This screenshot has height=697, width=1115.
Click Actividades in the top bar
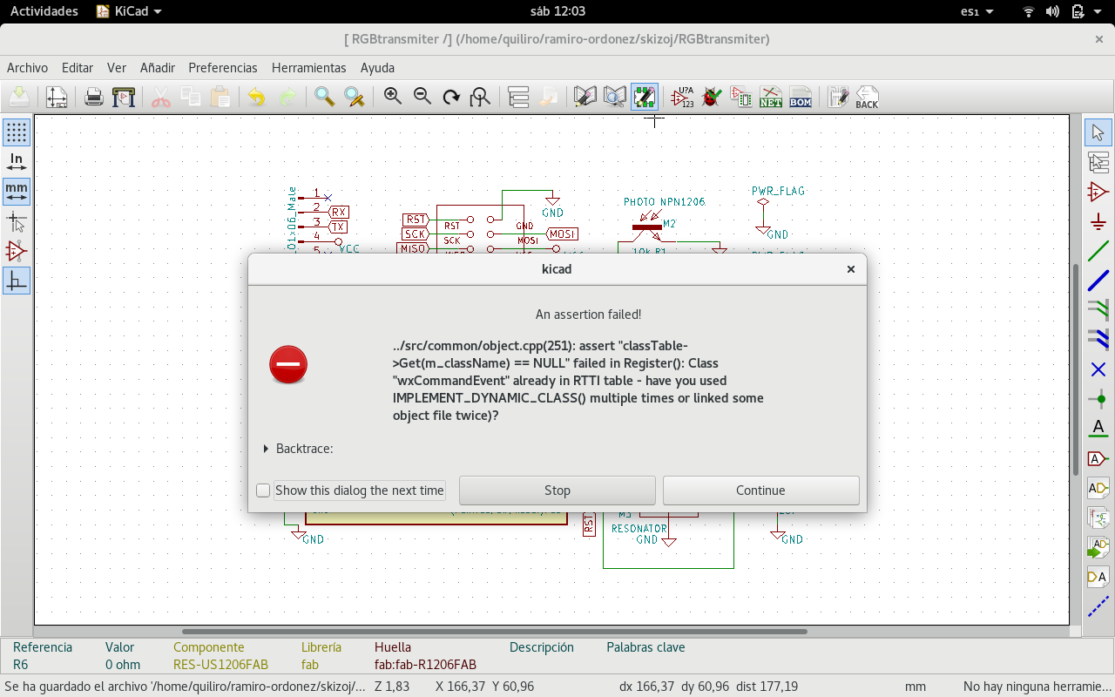click(44, 11)
